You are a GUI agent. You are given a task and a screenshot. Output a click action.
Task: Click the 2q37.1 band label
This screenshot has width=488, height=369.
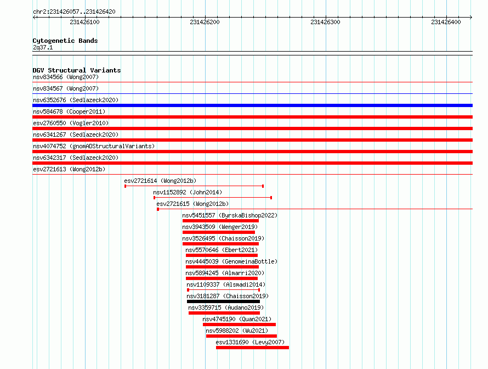[43, 47]
